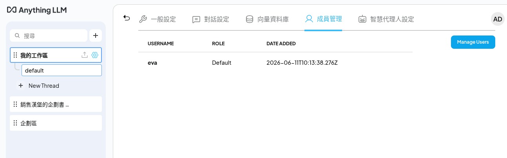Click the Default role cell
This screenshot has width=507, height=158.
pyautogui.click(x=222, y=62)
